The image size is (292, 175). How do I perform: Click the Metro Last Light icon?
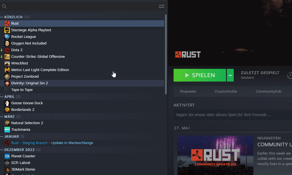click(x=7, y=70)
